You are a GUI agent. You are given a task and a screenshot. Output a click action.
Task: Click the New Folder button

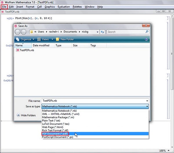65,39
